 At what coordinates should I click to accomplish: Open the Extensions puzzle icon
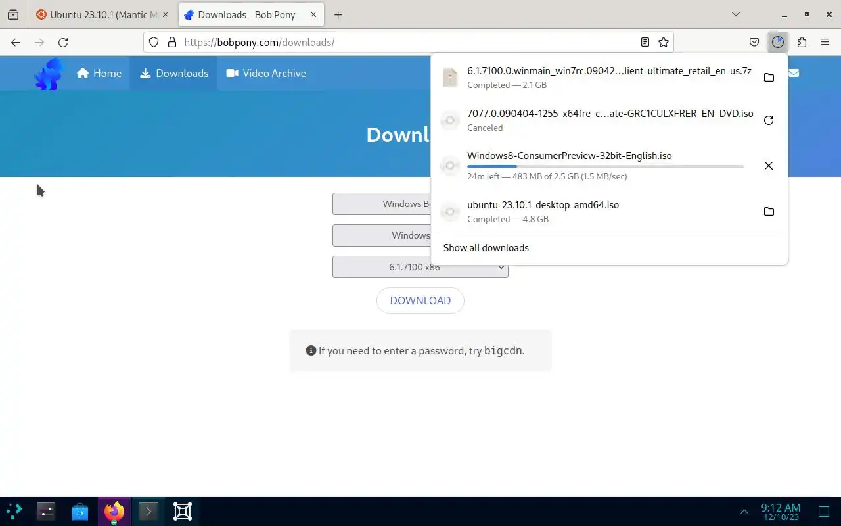pos(802,42)
